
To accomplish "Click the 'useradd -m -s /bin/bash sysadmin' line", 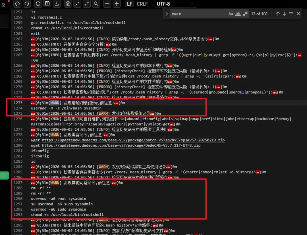I will tap(66, 108).
